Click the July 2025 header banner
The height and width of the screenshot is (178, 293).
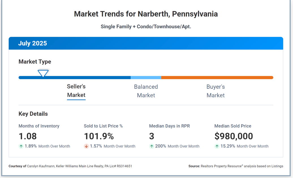point(146,43)
